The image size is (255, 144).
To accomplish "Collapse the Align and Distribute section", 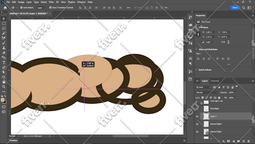I will click(196, 49).
